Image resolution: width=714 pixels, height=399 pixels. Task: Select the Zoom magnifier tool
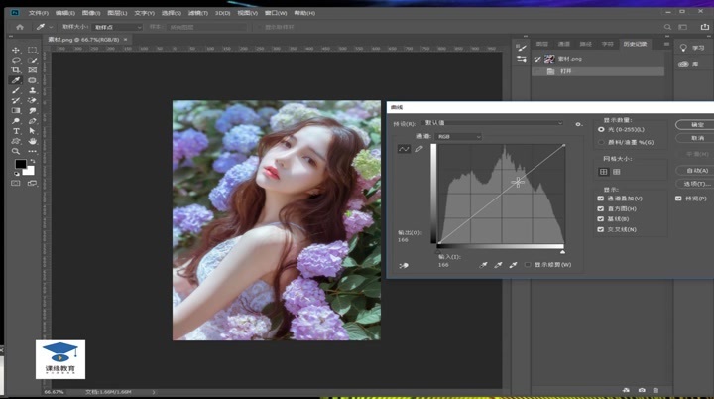click(x=16, y=152)
